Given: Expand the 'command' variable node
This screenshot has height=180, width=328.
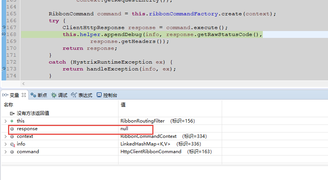Looking at the screenshot, I should pos(5,152).
